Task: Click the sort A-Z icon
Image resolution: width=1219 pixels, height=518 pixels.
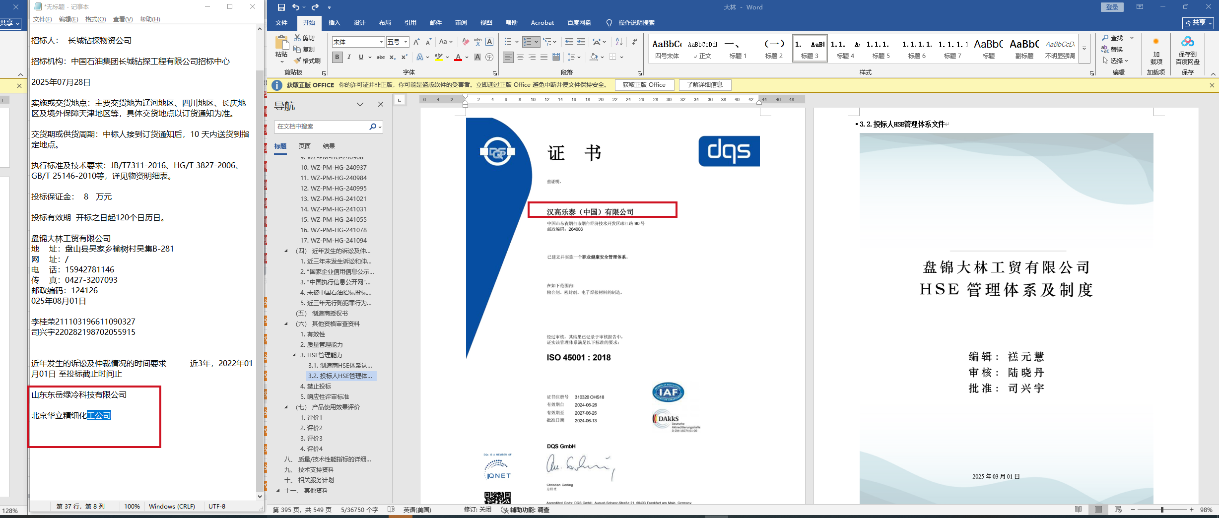Action: (x=618, y=42)
